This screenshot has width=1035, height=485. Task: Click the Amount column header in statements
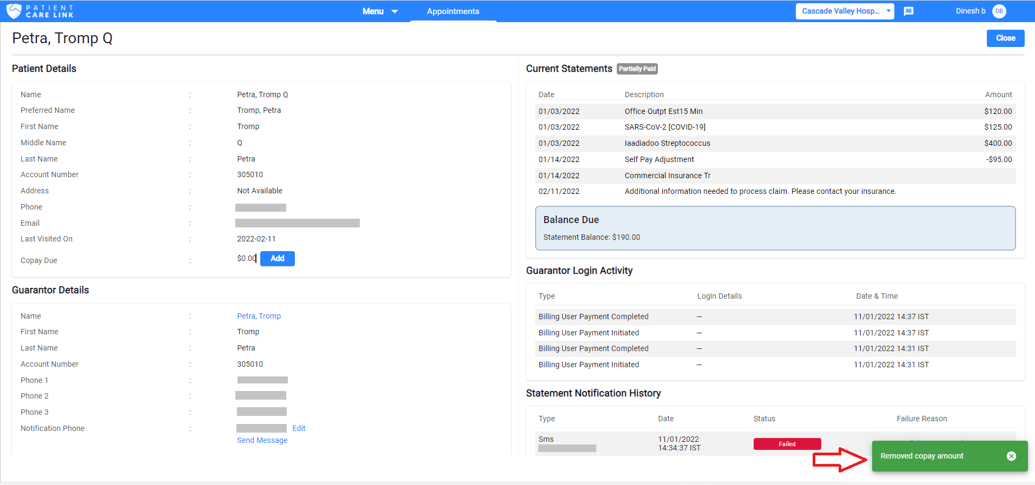pyautogui.click(x=998, y=95)
